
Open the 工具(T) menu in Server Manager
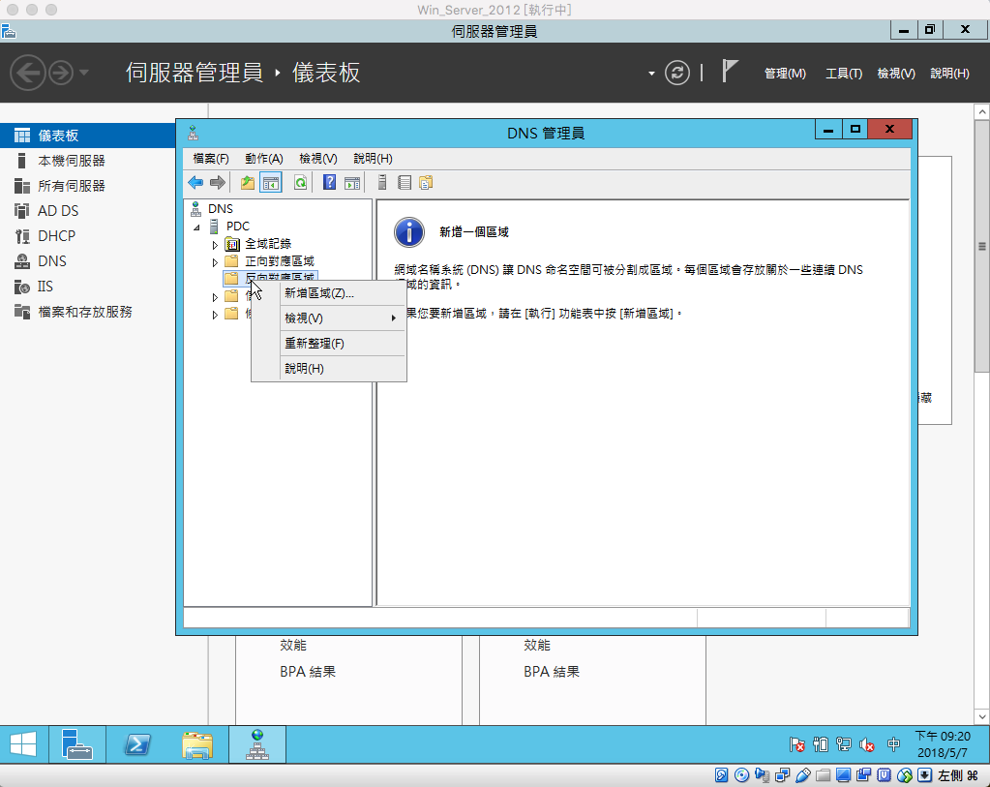(x=844, y=74)
